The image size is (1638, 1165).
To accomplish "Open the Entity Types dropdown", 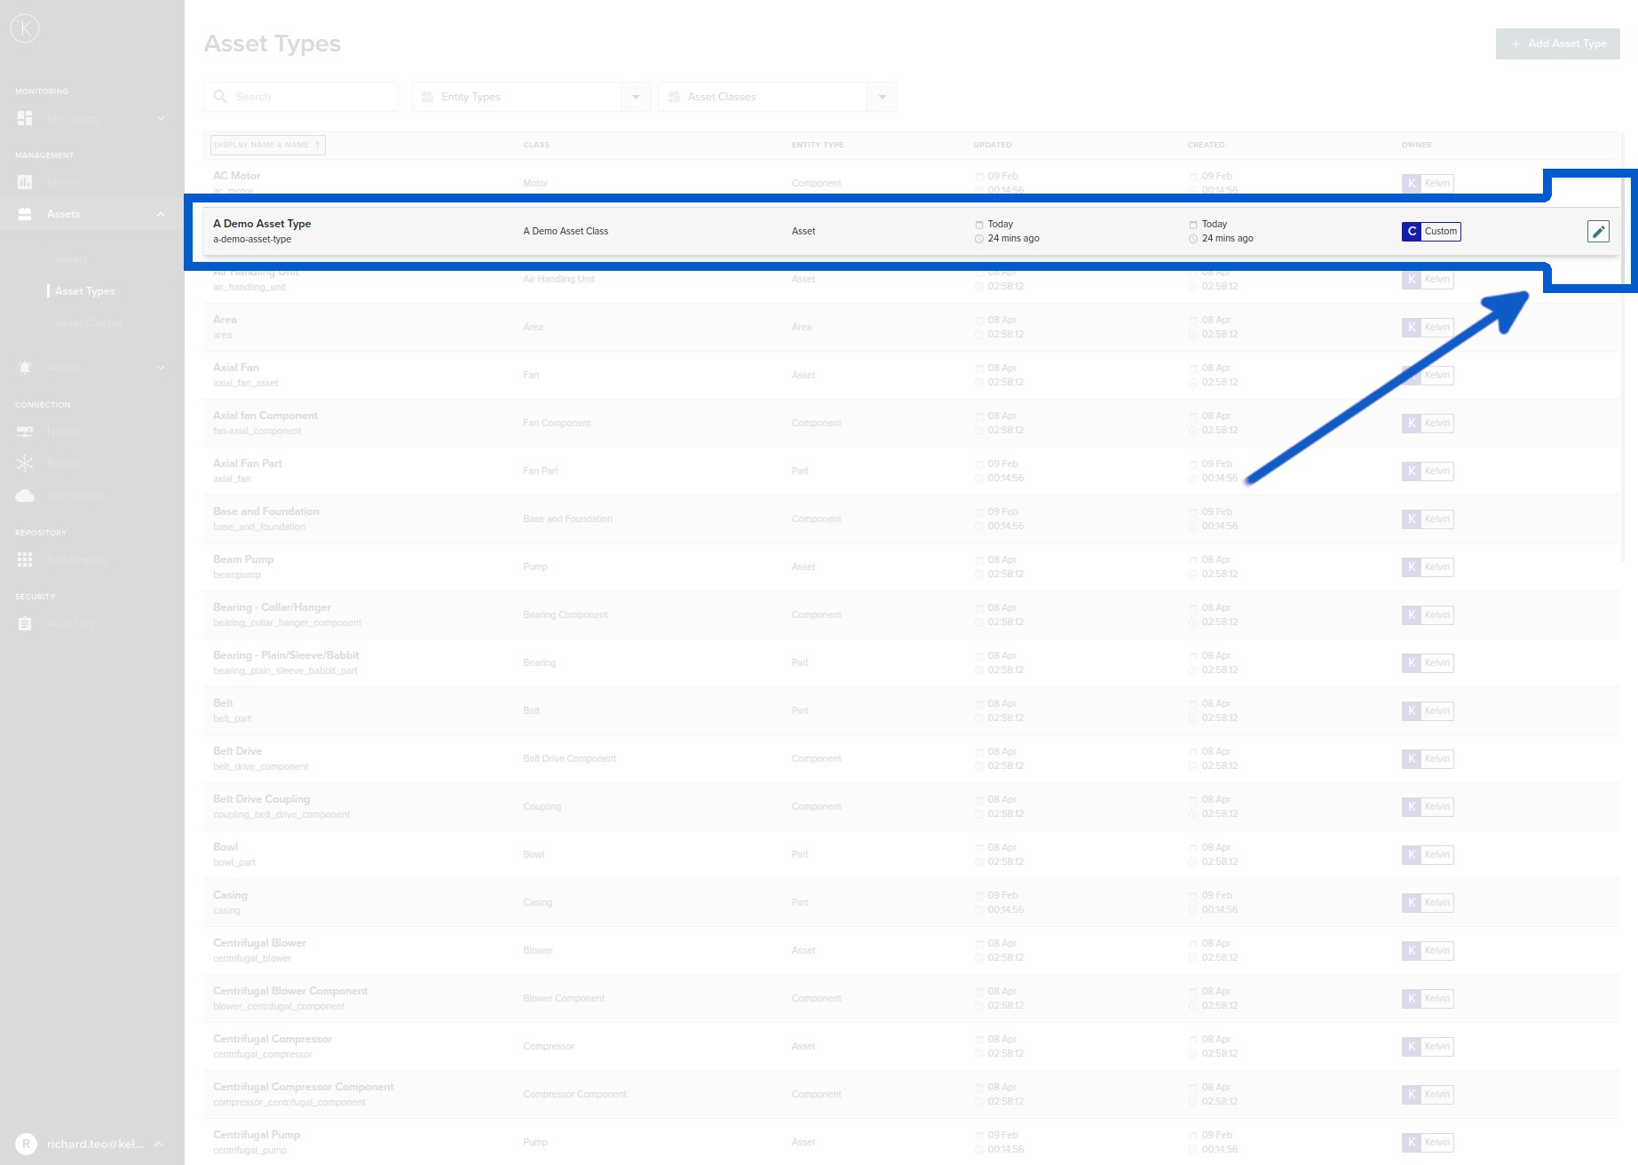I will [x=636, y=96].
